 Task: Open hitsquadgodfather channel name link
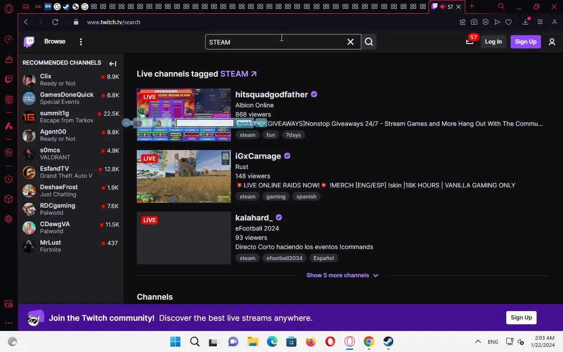(x=271, y=94)
